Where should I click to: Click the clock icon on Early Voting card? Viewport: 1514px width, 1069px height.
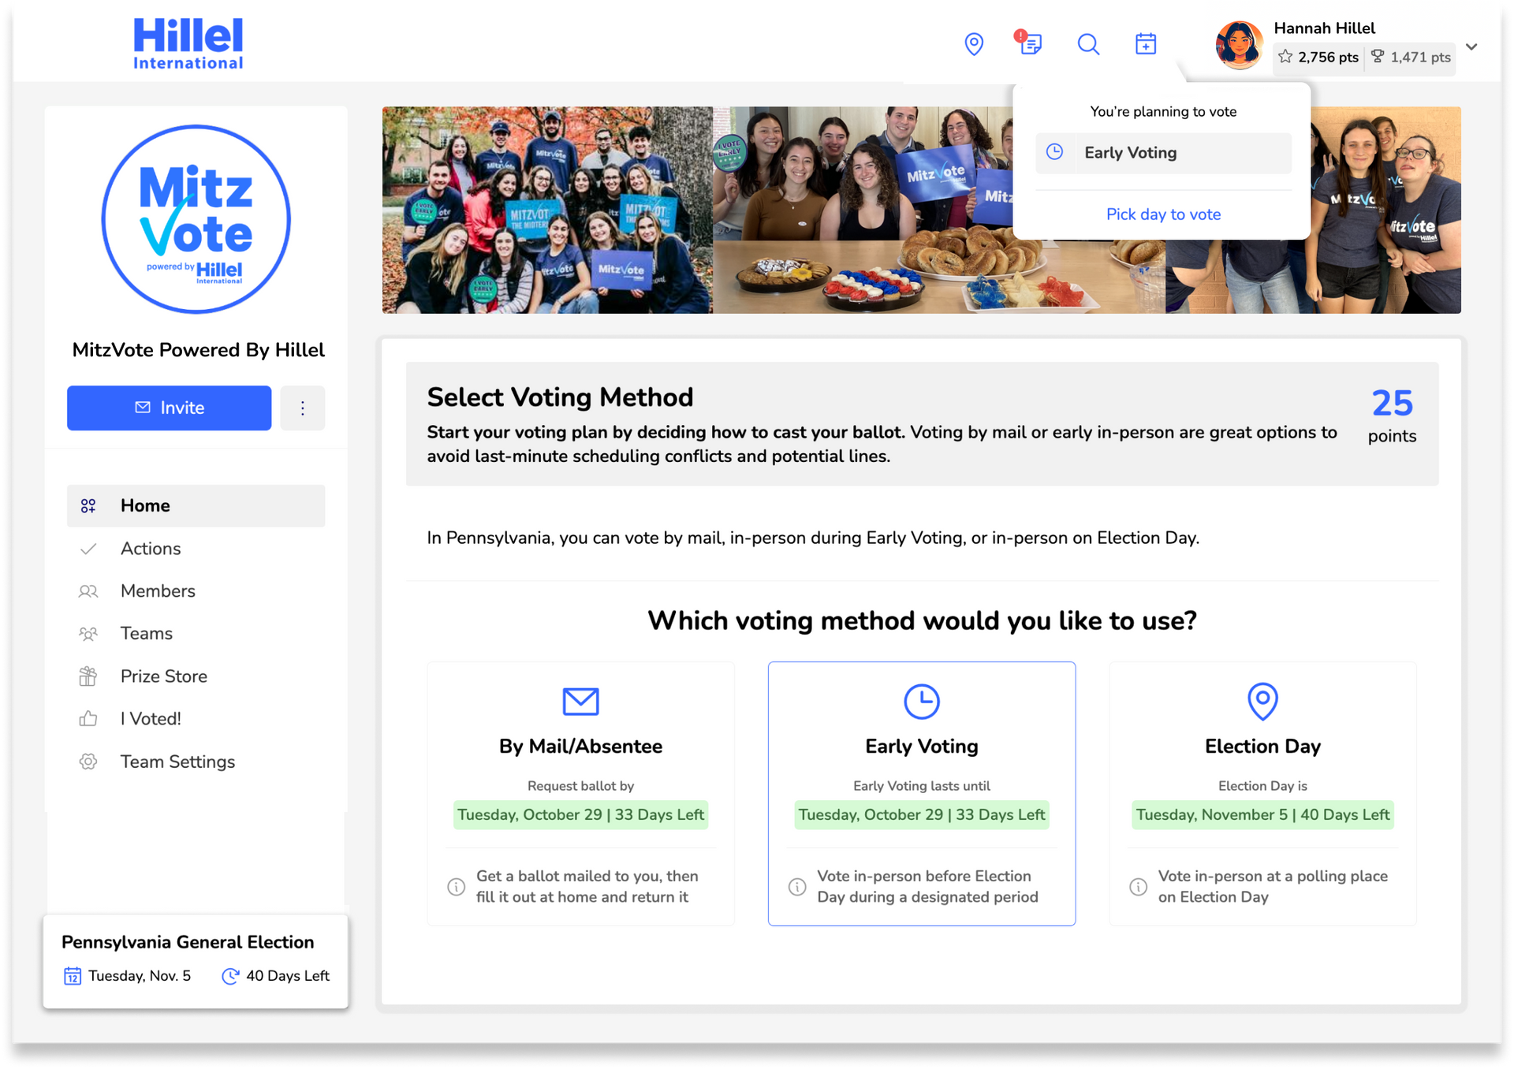922,701
